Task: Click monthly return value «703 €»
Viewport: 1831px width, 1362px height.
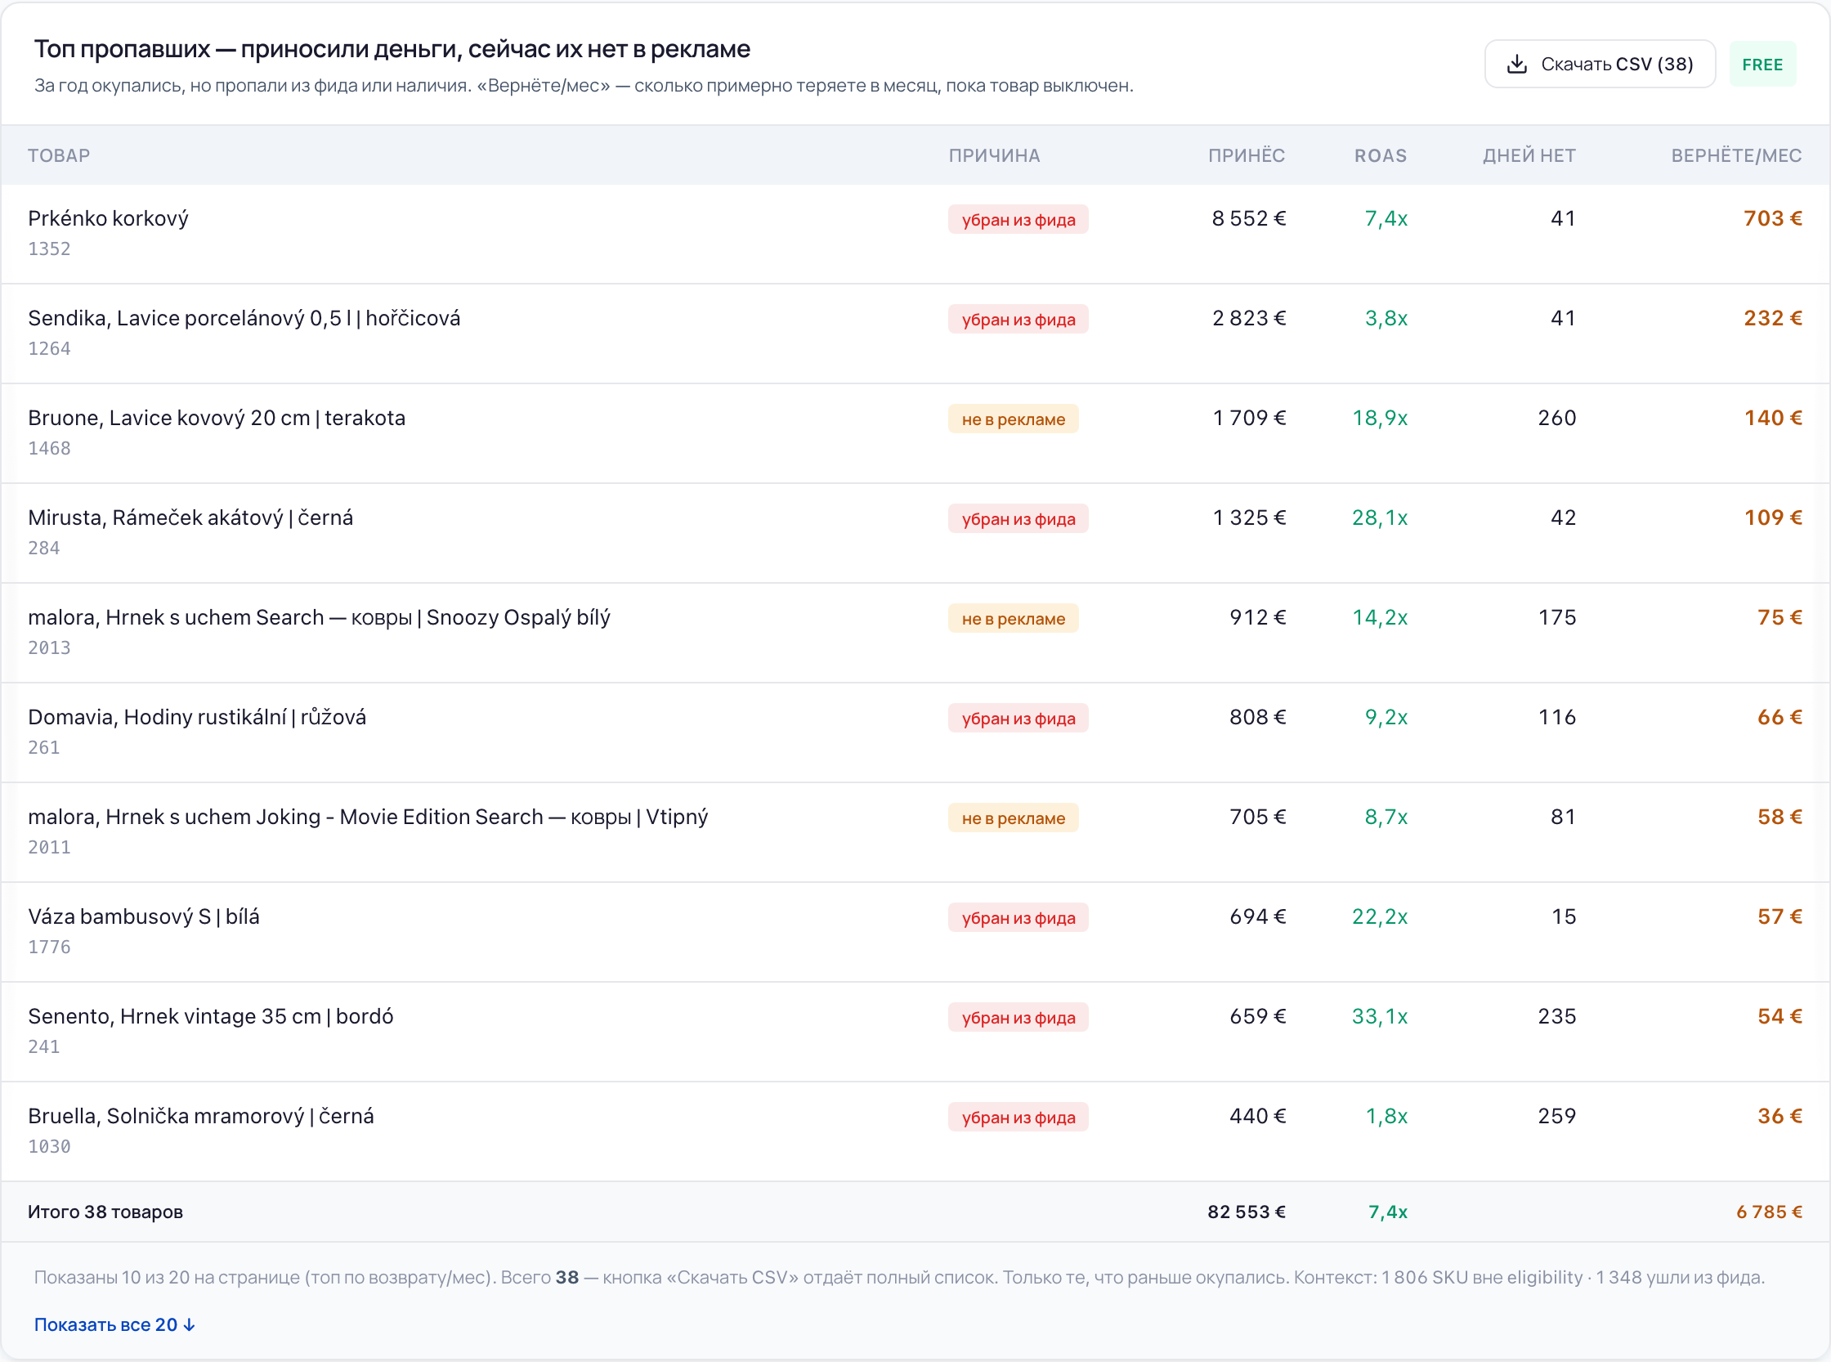Action: click(1772, 218)
